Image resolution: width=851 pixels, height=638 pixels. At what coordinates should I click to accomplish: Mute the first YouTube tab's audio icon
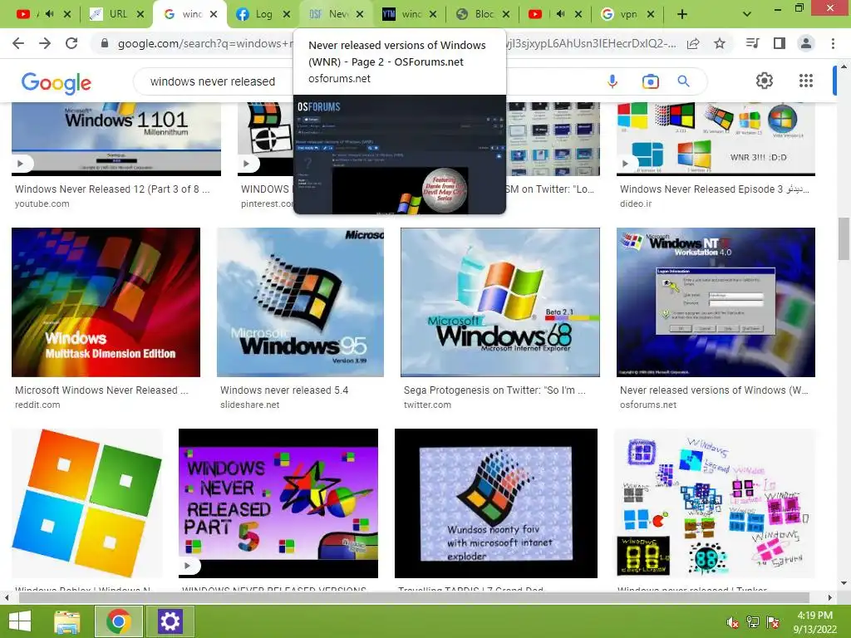[49, 13]
